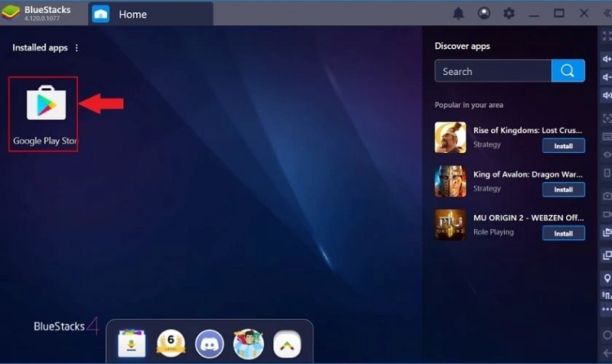
Task: Open Discord from the dock
Action: click(x=210, y=344)
